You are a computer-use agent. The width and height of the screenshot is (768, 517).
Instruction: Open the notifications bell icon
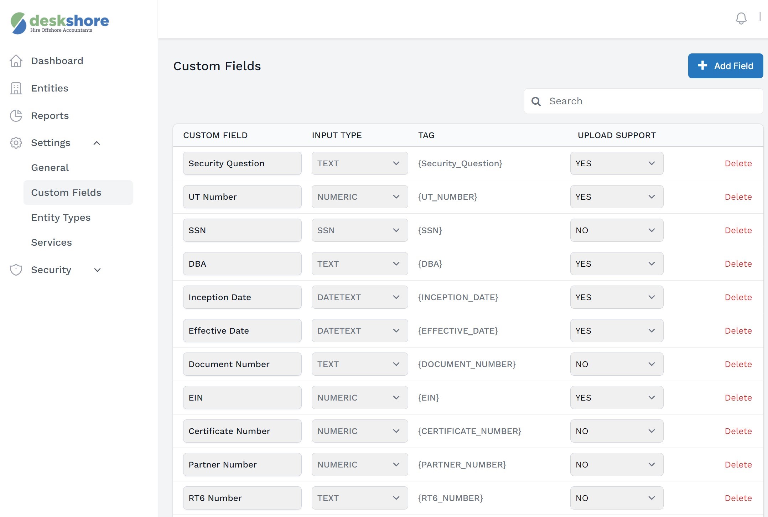(x=741, y=19)
